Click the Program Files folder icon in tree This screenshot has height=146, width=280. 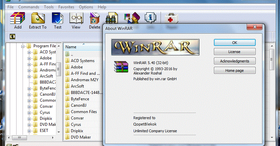(x=29, y=46)
